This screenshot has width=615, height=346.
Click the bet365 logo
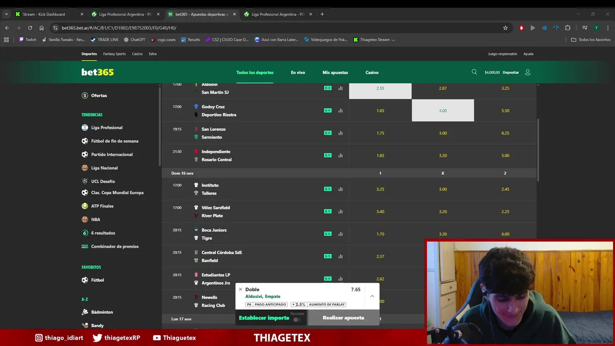tap(98, 72)
